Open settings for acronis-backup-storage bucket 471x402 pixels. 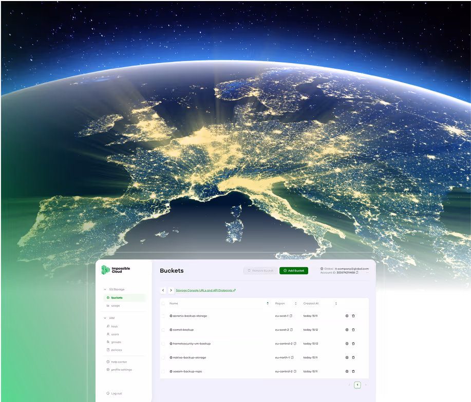347,316
